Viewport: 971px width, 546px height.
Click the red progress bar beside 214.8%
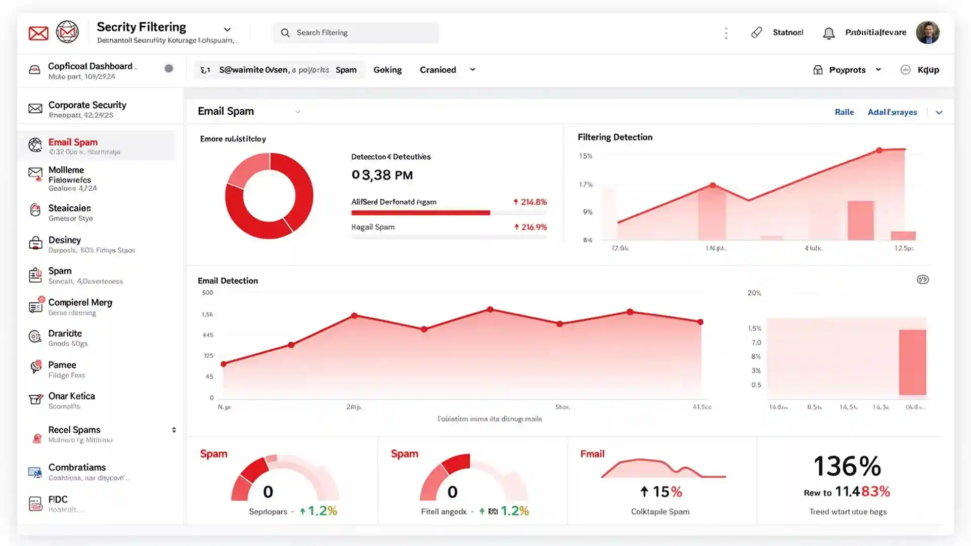(x=420, y=213)
